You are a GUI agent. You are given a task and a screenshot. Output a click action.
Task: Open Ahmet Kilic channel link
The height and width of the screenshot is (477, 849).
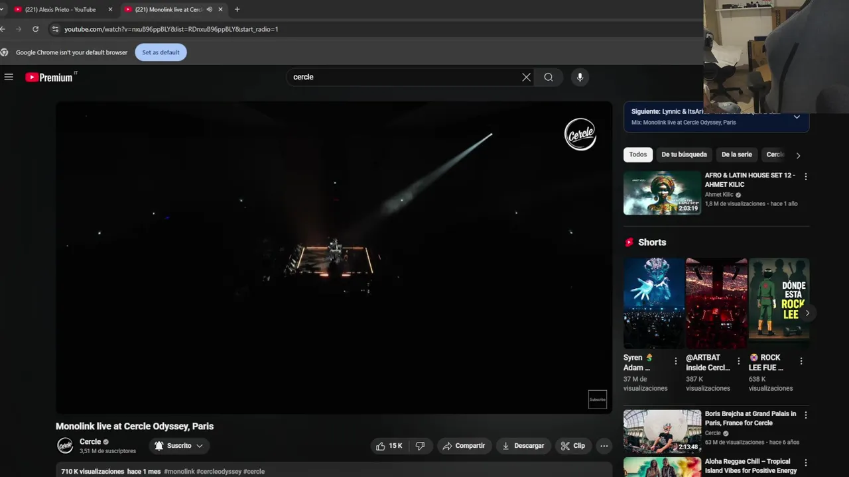(719, 195)
